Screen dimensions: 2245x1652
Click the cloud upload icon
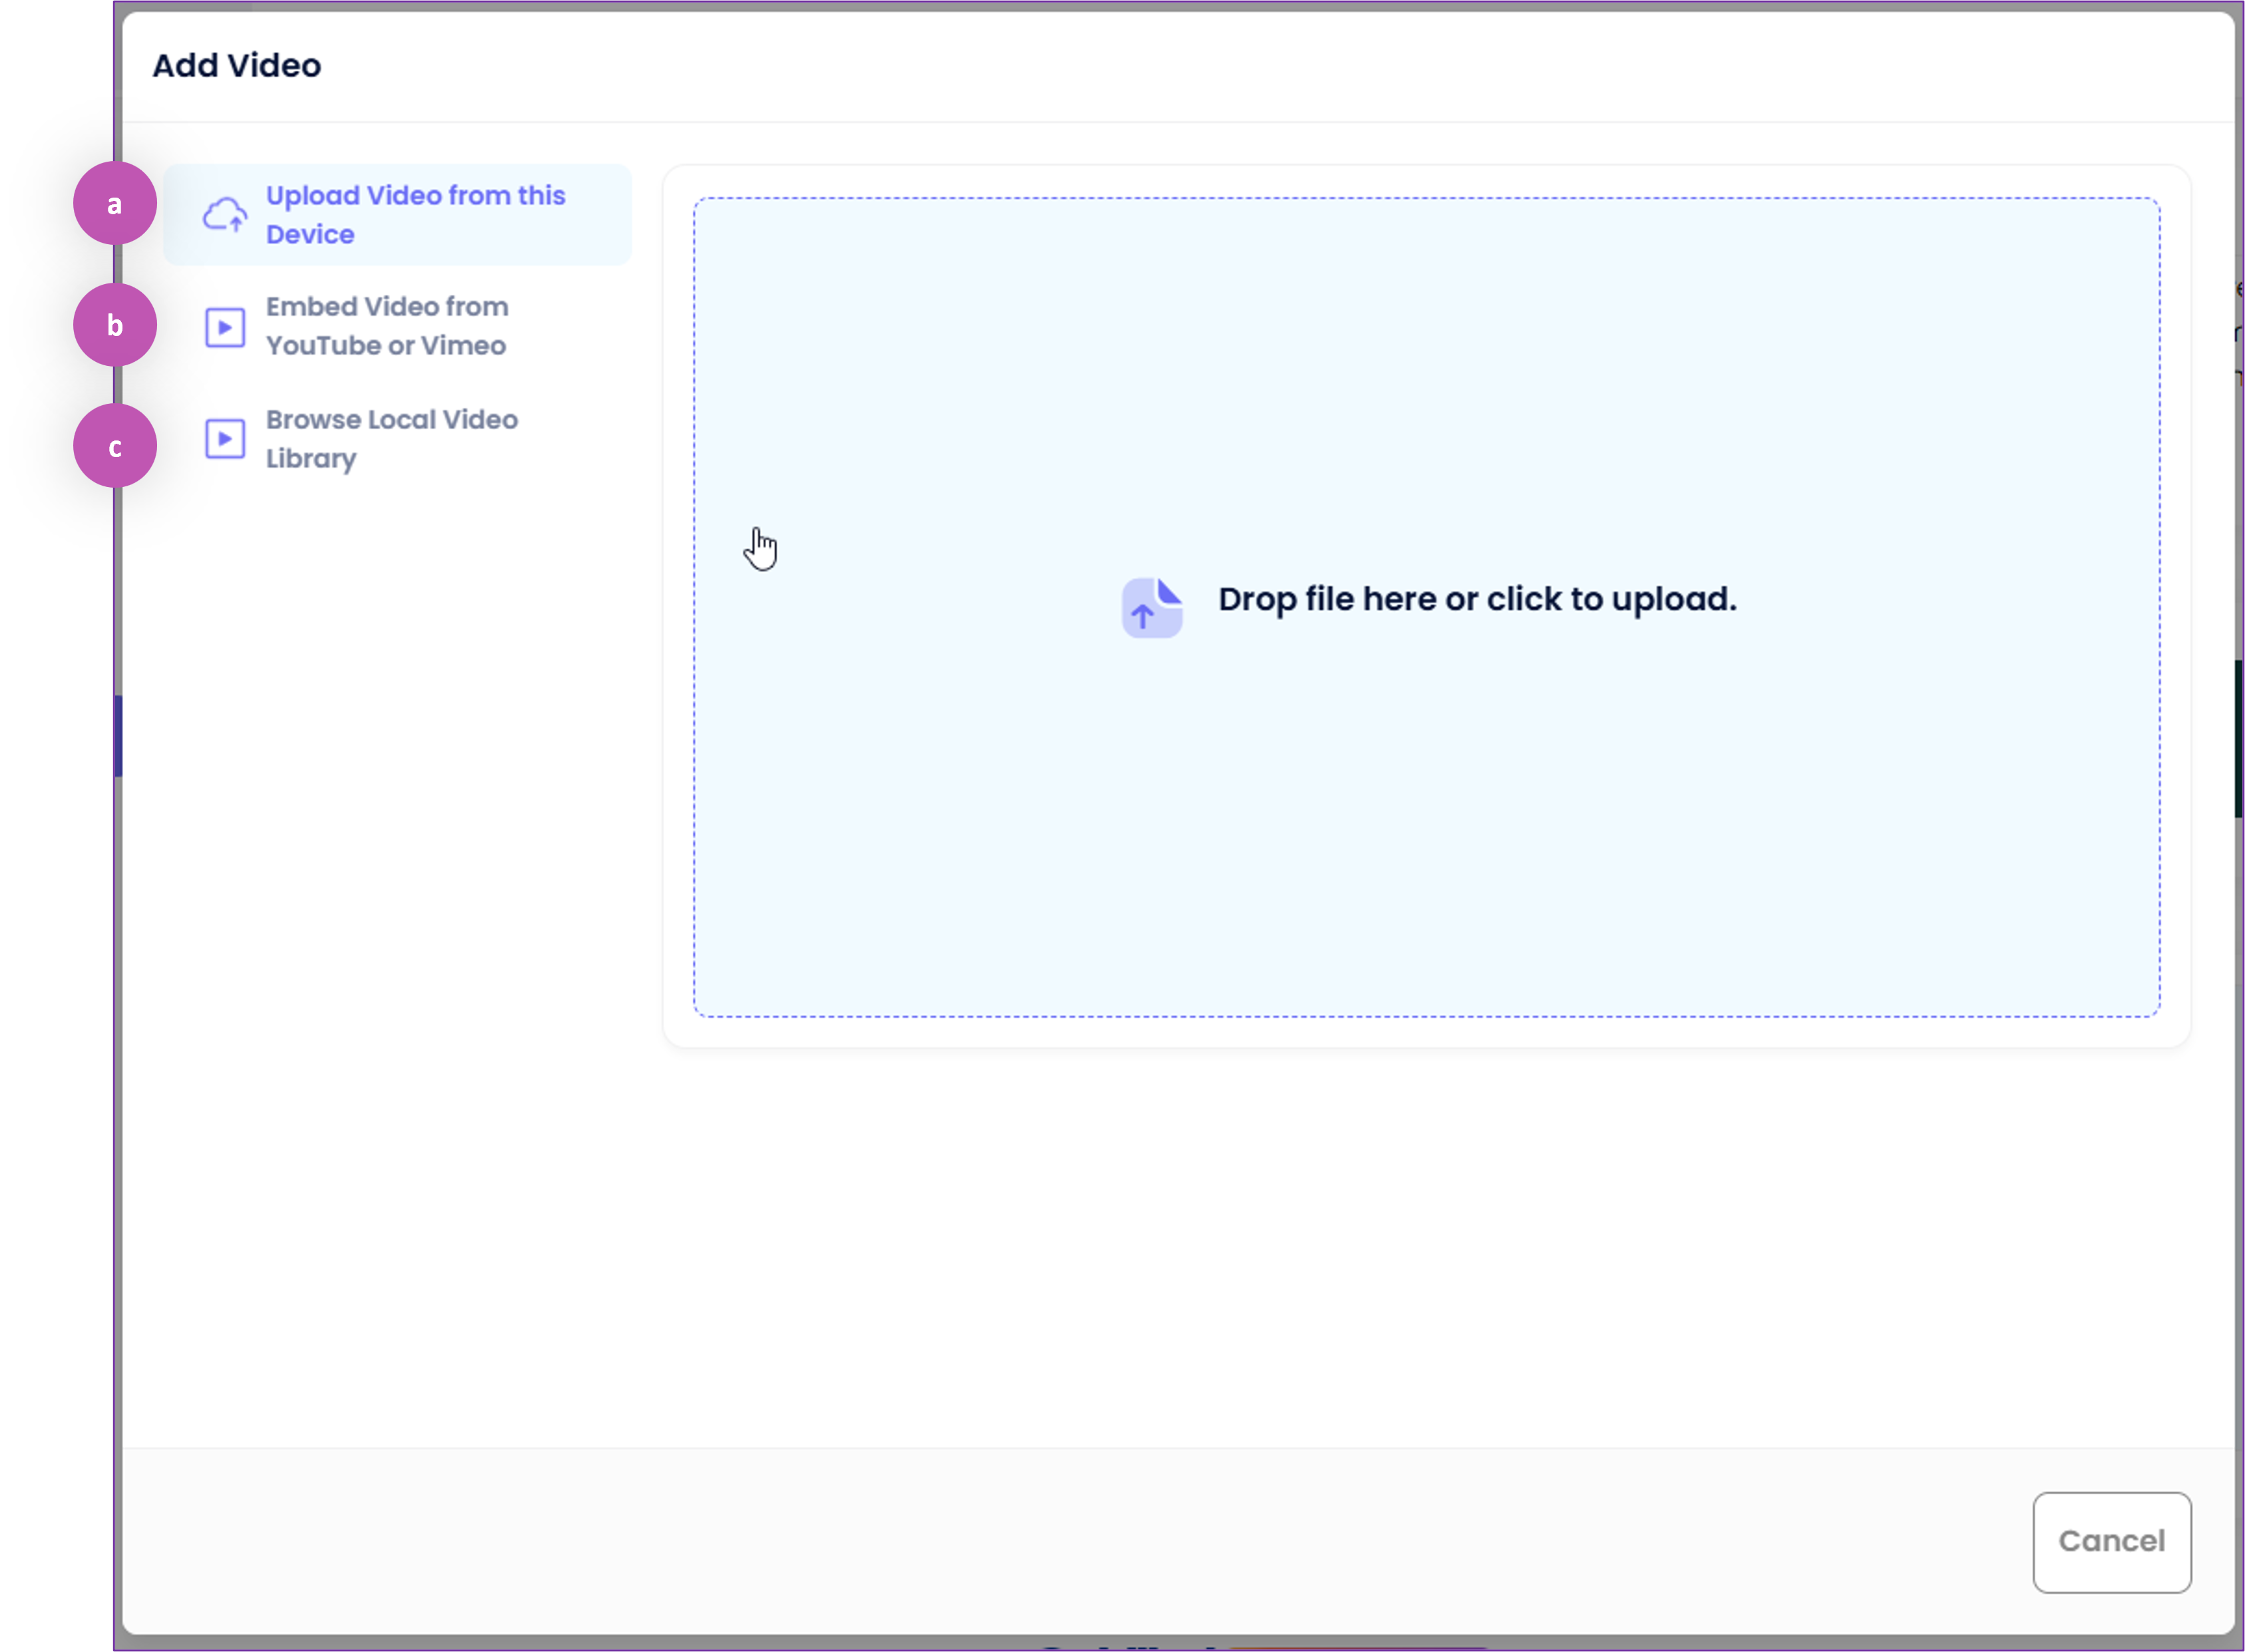pos(225,214)
